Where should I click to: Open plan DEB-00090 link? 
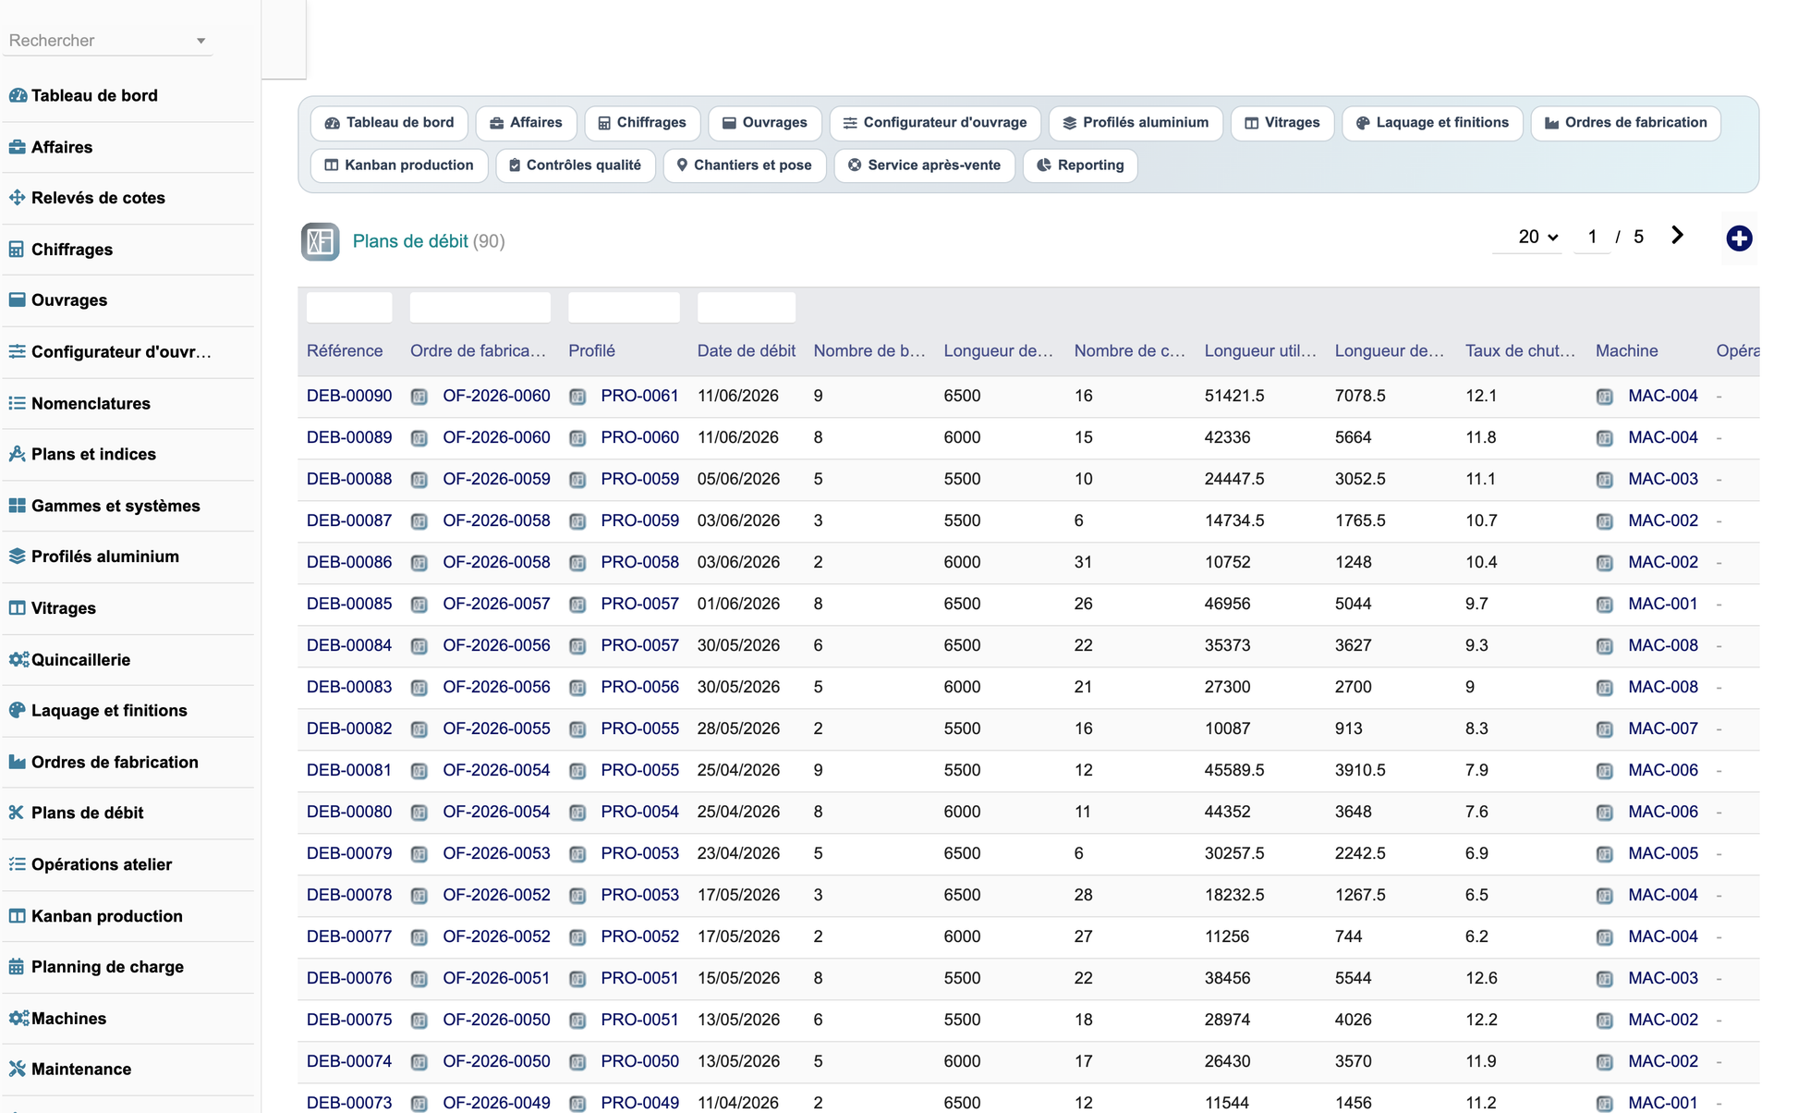[349, 396]
